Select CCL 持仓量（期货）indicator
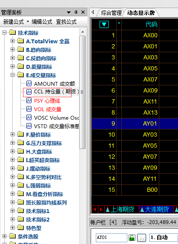 [57, 92]
